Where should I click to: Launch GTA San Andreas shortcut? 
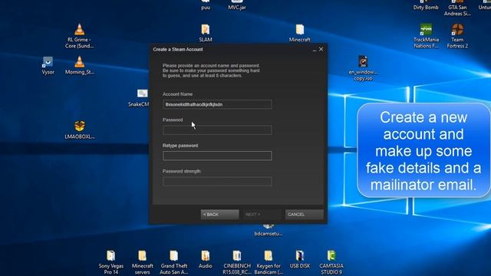(x=457, y=8)
